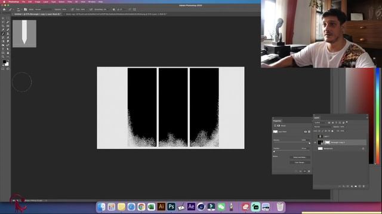The image size is (382, 214).
Task: Click the Select and Mask button
Action: point(300,157)
